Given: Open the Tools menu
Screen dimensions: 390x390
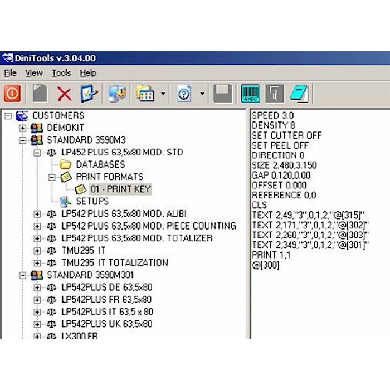Looking at the screenshot, I should [61, 73].
